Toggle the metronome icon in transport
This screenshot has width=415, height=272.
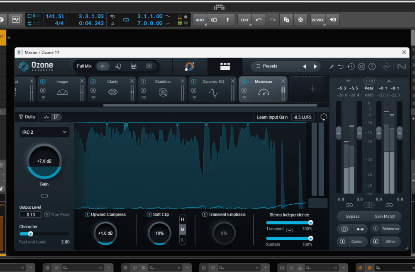point(113,23)
